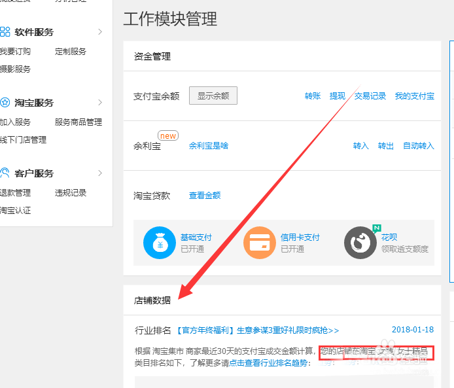
Task: Click the 淘宝服务 section heading
Action: pyautogui.click(x=34, y=103)
